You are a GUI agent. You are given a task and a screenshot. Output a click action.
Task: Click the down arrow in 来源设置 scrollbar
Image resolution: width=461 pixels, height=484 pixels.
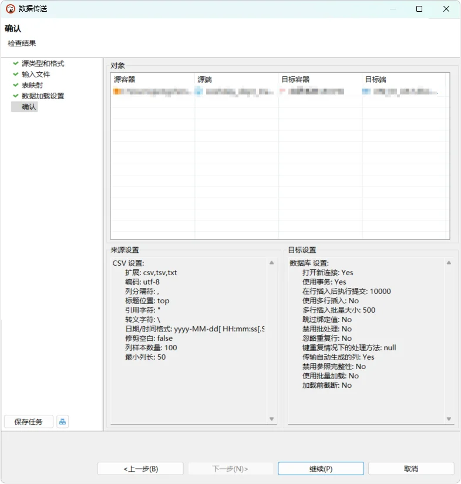coord(271,419)
